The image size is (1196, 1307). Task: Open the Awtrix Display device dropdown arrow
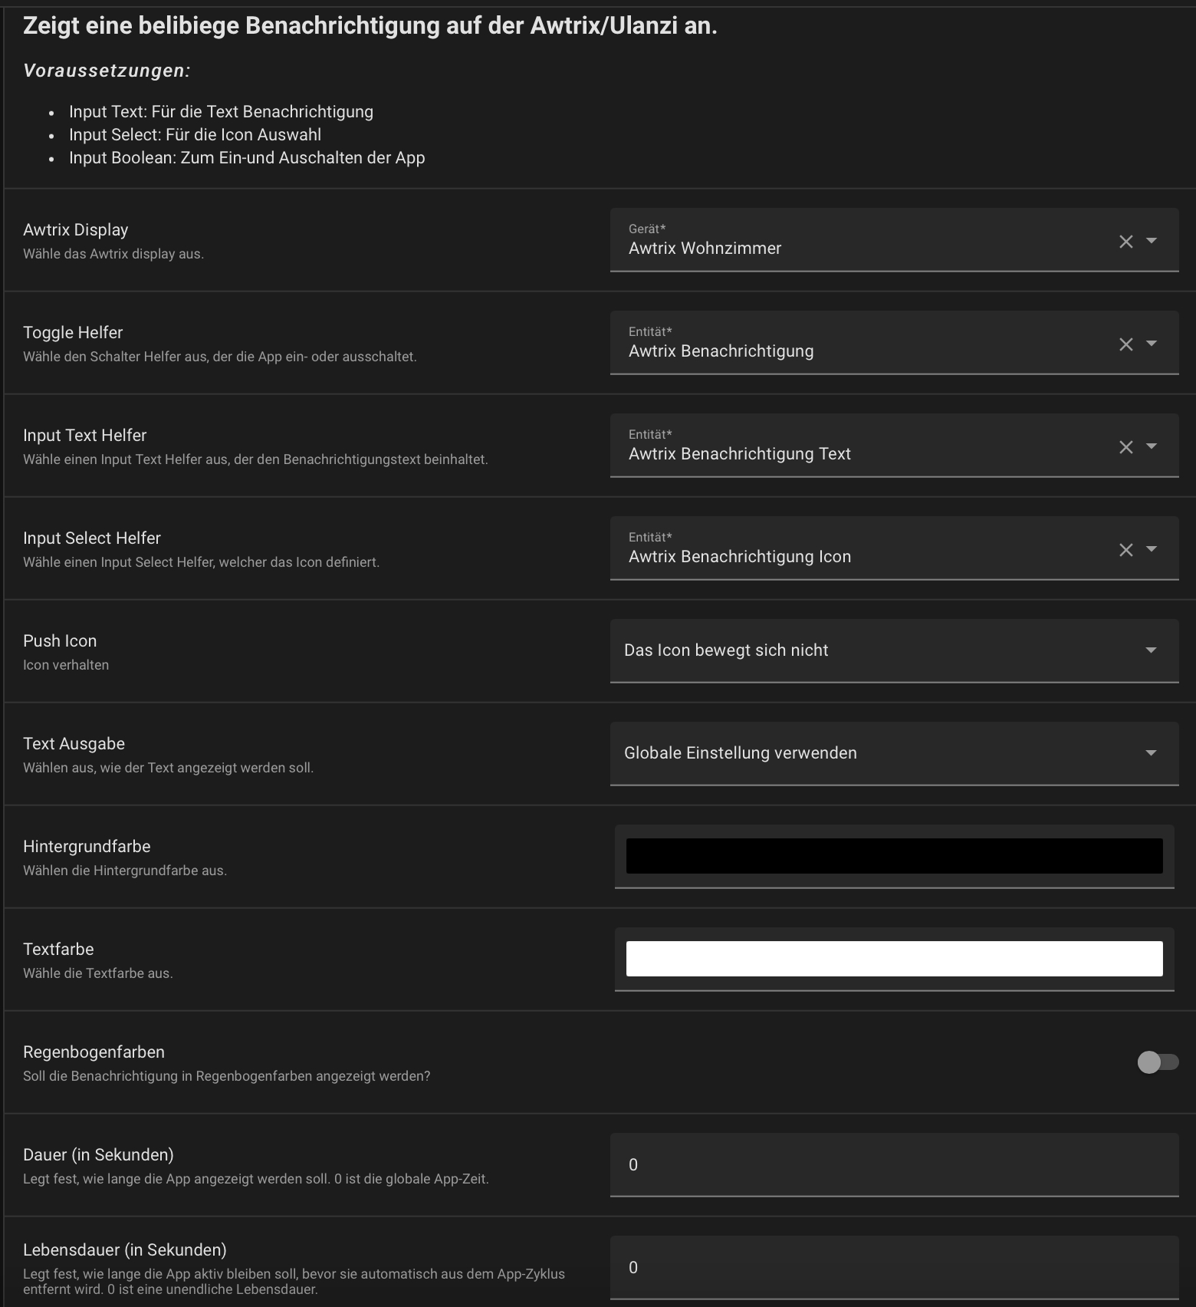point(1151,241)
